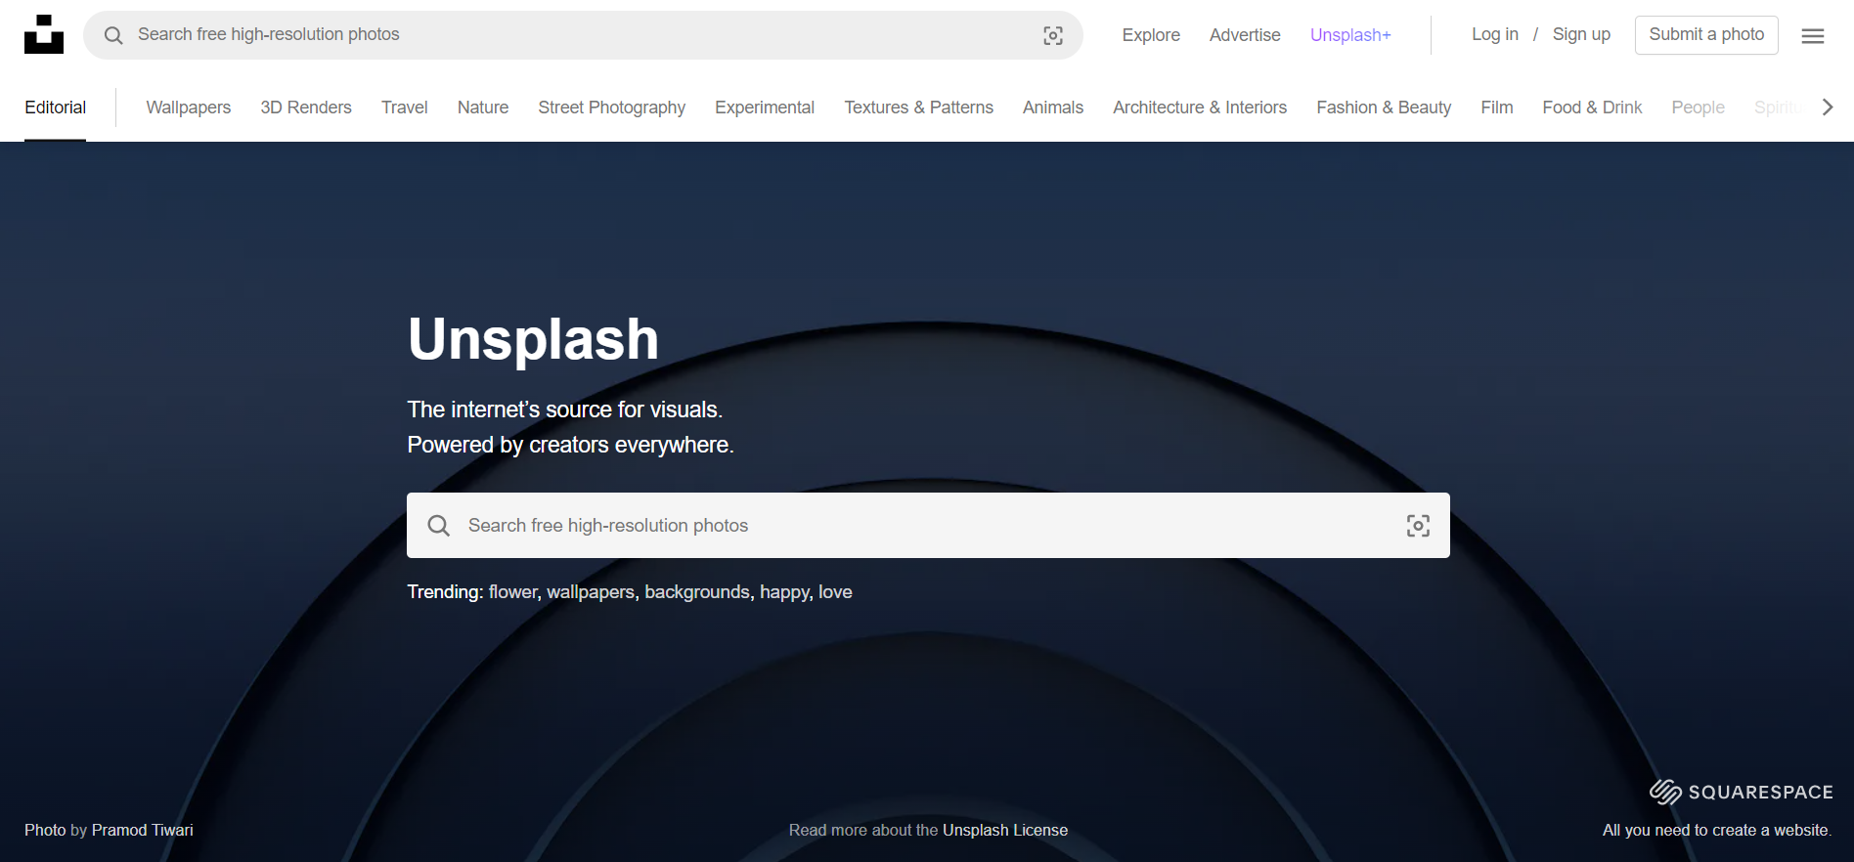Open photographer Pramod Tiwari's profile
Screen dimensions: 1854x862
pos(143,830)
